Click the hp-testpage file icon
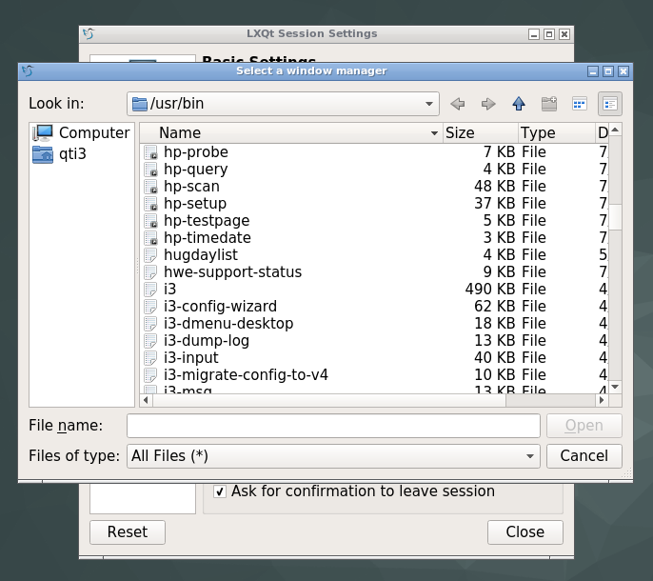 click(150, 220)
